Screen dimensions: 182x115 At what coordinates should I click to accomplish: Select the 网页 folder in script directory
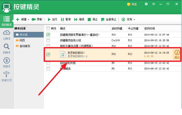[22, 40]
